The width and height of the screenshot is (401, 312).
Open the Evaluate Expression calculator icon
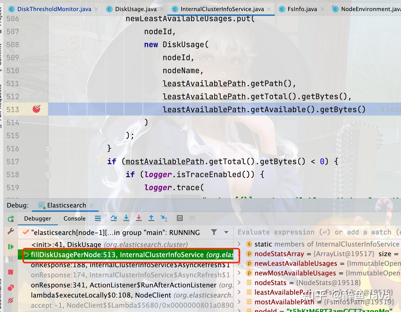click(x=180, y=218)
